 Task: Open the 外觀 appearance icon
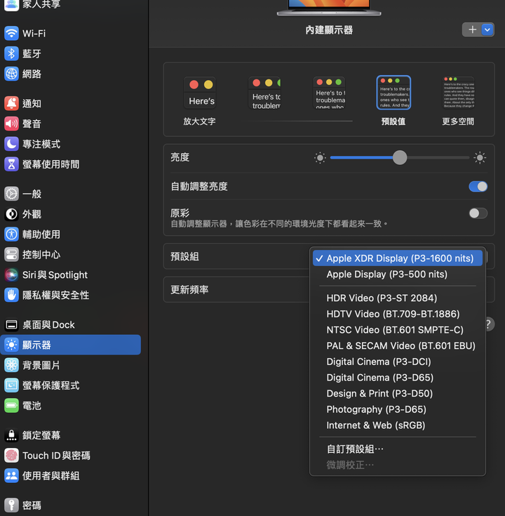point(11,214)
